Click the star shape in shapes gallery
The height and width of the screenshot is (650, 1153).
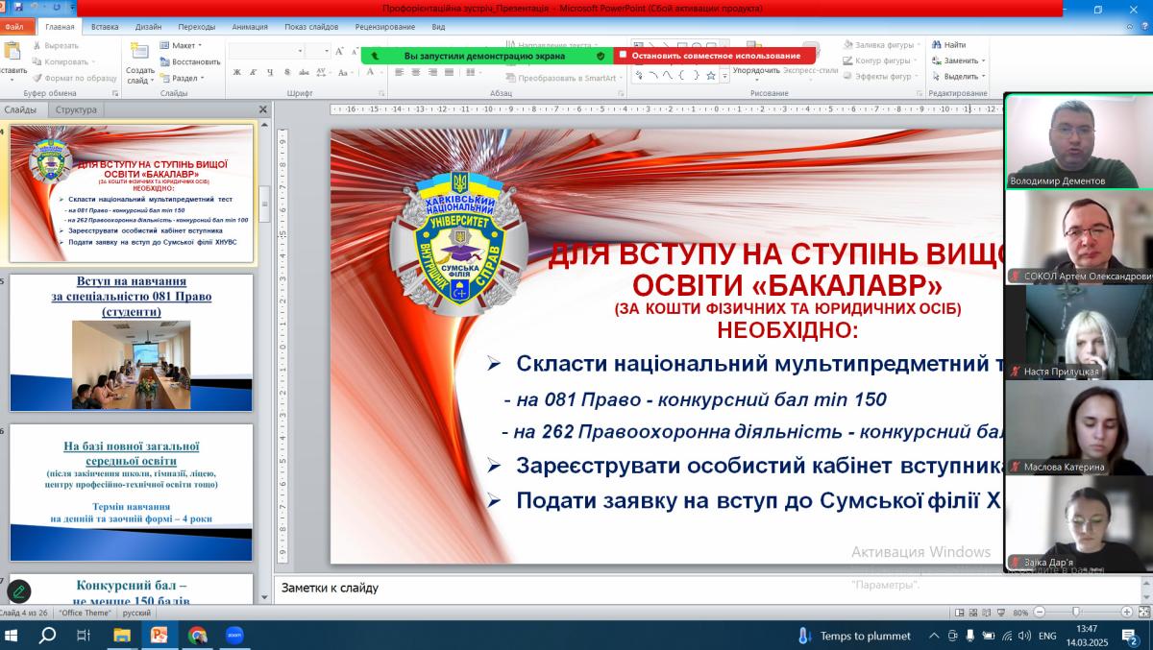click(x=711, y=75)
